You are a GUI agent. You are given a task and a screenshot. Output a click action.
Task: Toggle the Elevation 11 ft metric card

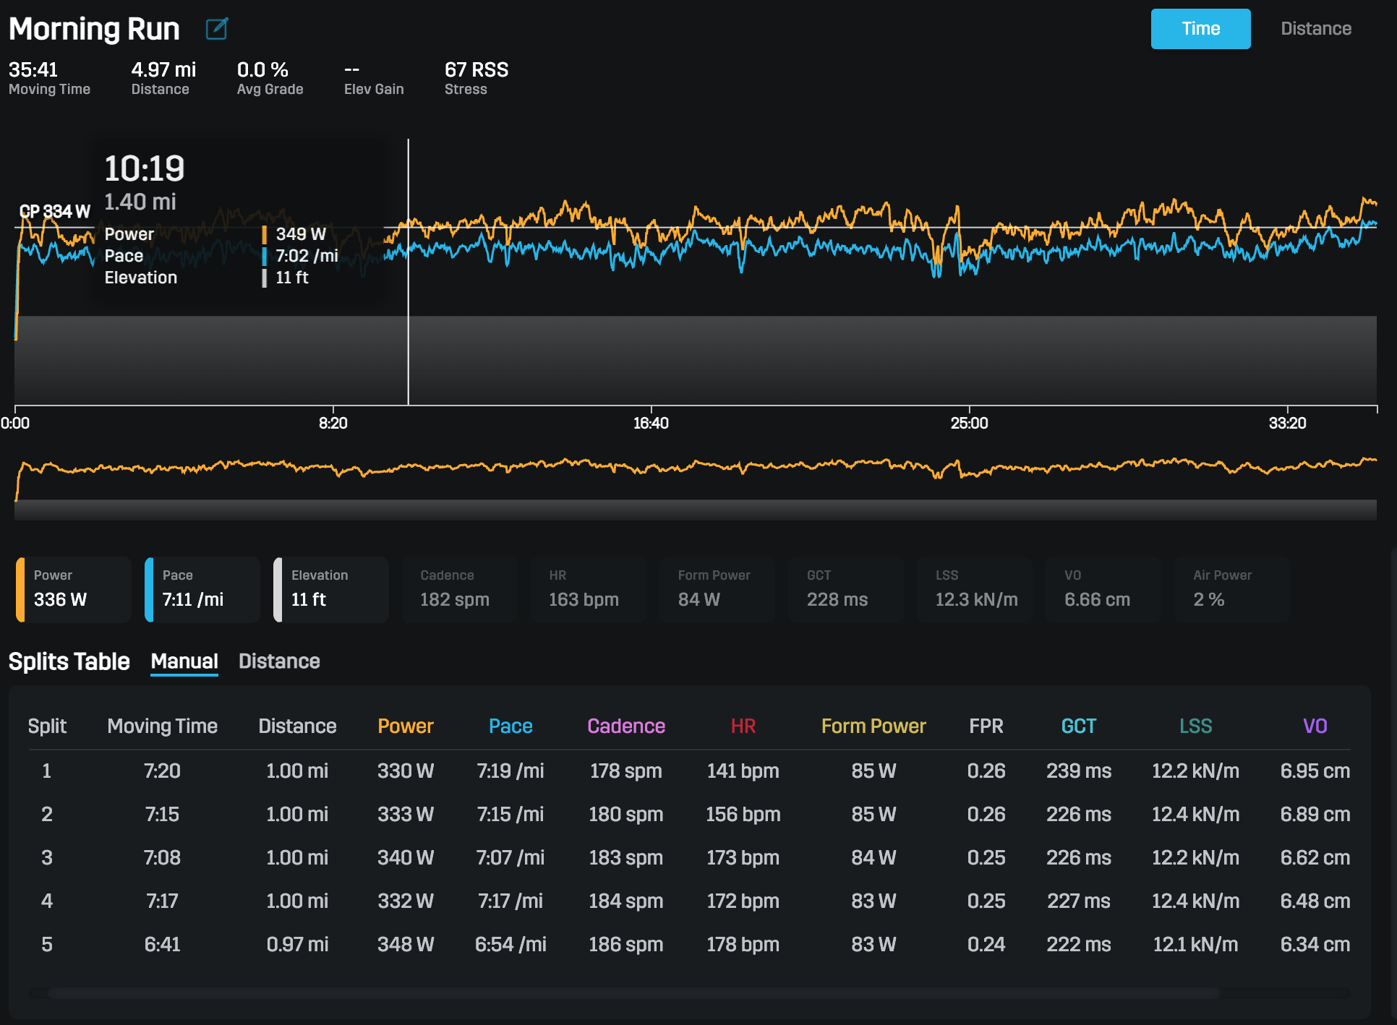pyautogui.click(x=330, y=589)
